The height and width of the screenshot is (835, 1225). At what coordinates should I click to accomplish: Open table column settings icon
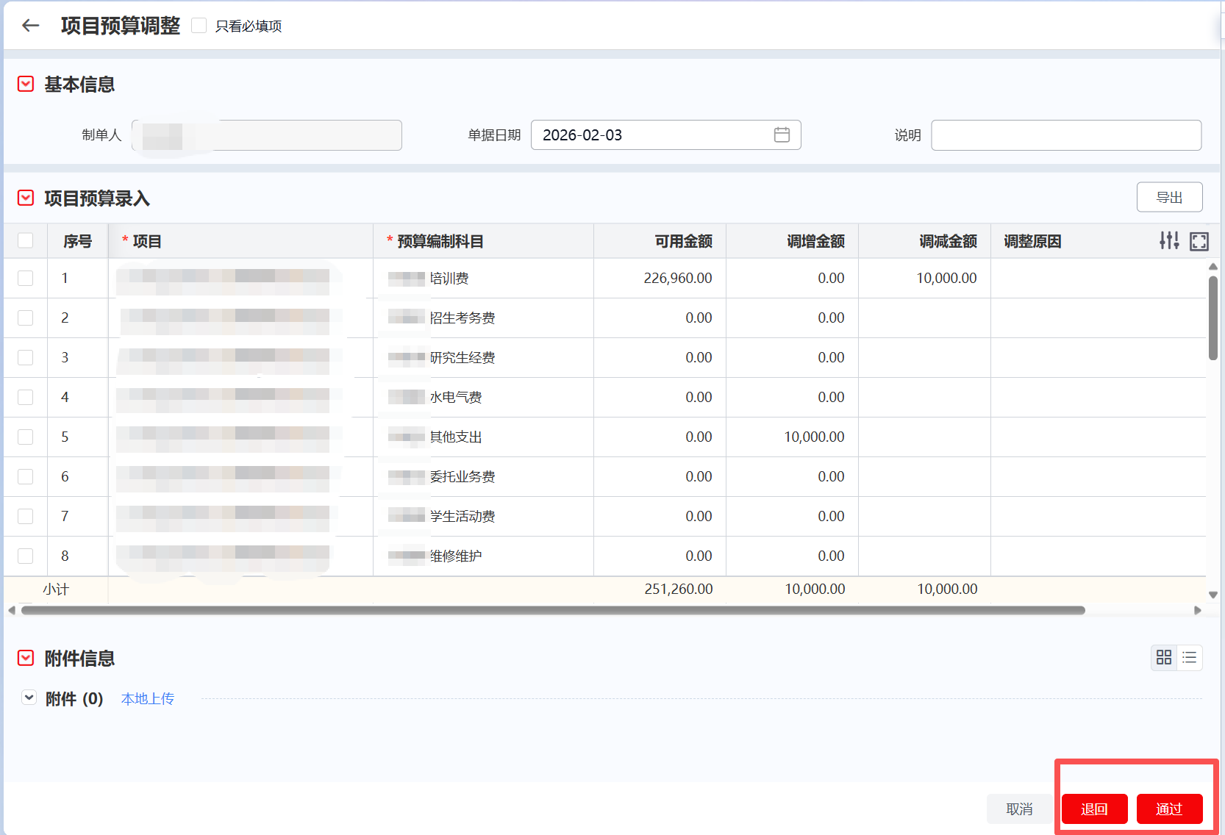pos(1168,241)
